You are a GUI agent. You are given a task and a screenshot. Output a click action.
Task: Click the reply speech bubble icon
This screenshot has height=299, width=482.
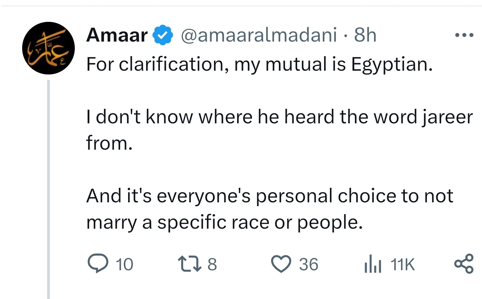pos(98,264)
